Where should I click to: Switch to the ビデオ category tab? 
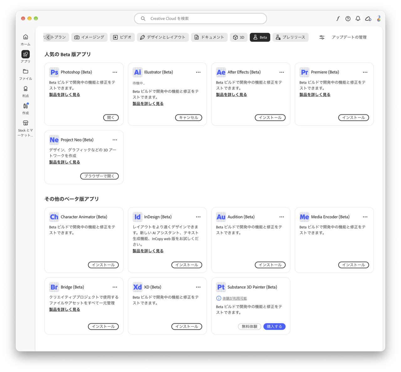click(x=122, y=37)
